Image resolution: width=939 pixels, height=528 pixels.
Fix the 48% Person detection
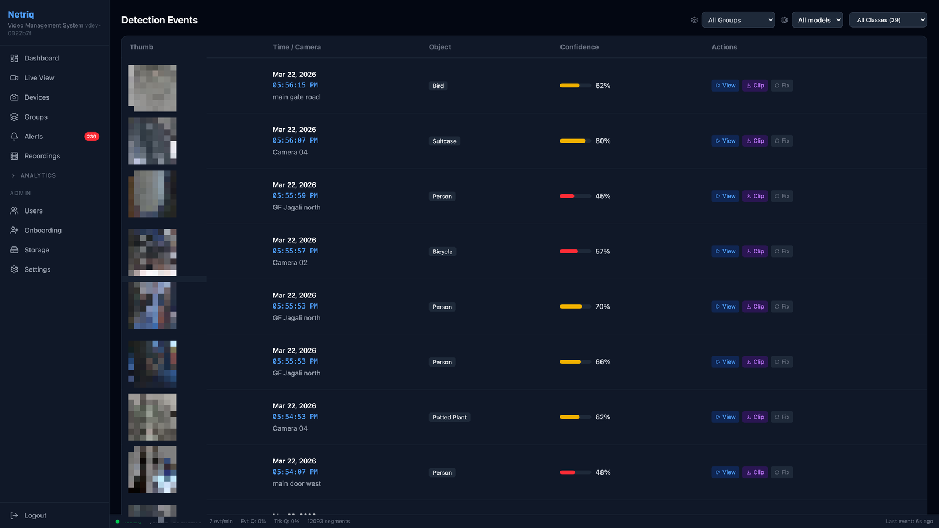(782, 472)
